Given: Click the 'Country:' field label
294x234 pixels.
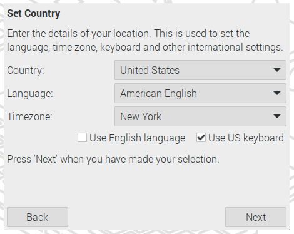Looking at the screenshot, I should click(x=26, y=70).
